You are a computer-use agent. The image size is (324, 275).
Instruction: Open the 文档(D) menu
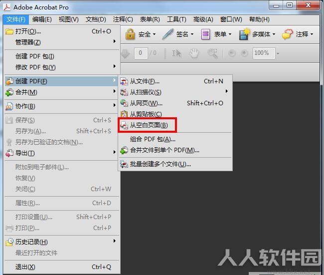(96, 19)
